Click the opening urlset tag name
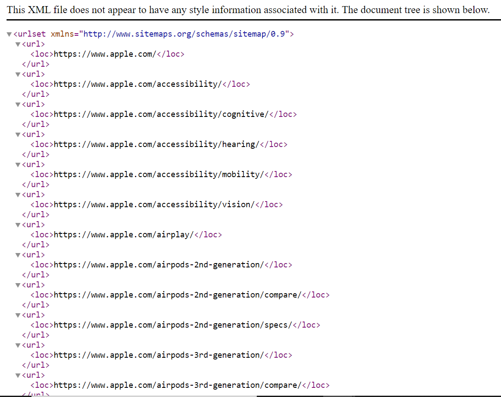The width and height of the screenshot is (501, 397). coord(31,34)
